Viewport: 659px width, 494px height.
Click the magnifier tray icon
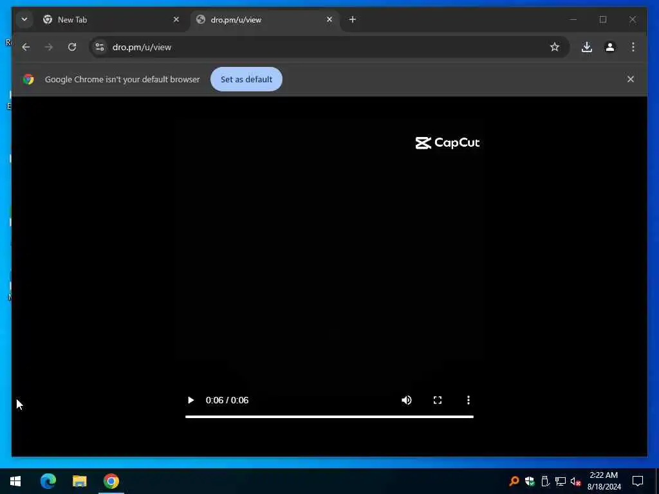point(514,481)
